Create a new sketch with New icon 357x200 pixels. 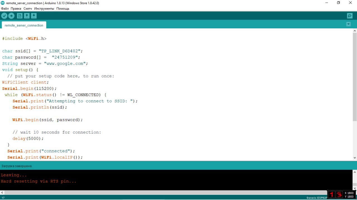coord(20,16)
